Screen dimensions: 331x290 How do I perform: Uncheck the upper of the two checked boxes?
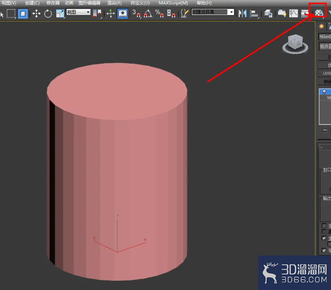(x=324, y=238)
